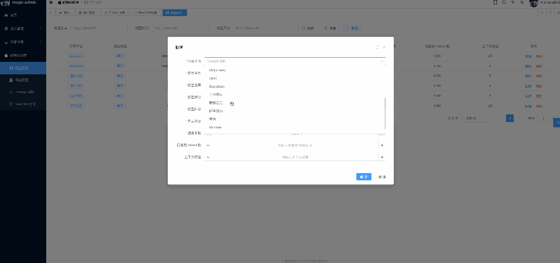Open NextChat 对话 in the sidebar

point(23,104)
